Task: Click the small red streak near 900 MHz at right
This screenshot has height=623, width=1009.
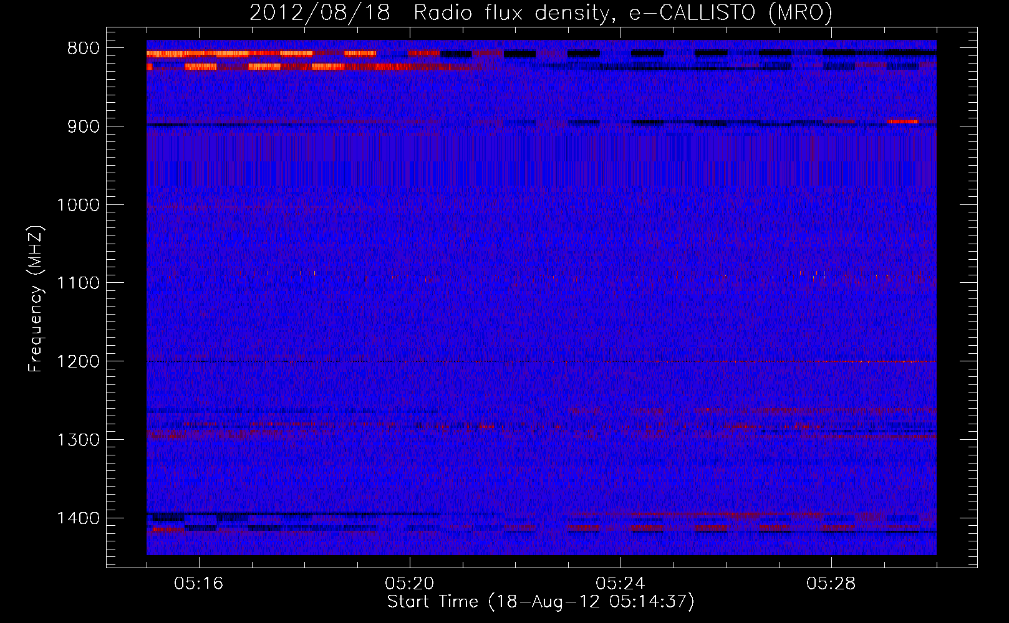Action: 902,121
